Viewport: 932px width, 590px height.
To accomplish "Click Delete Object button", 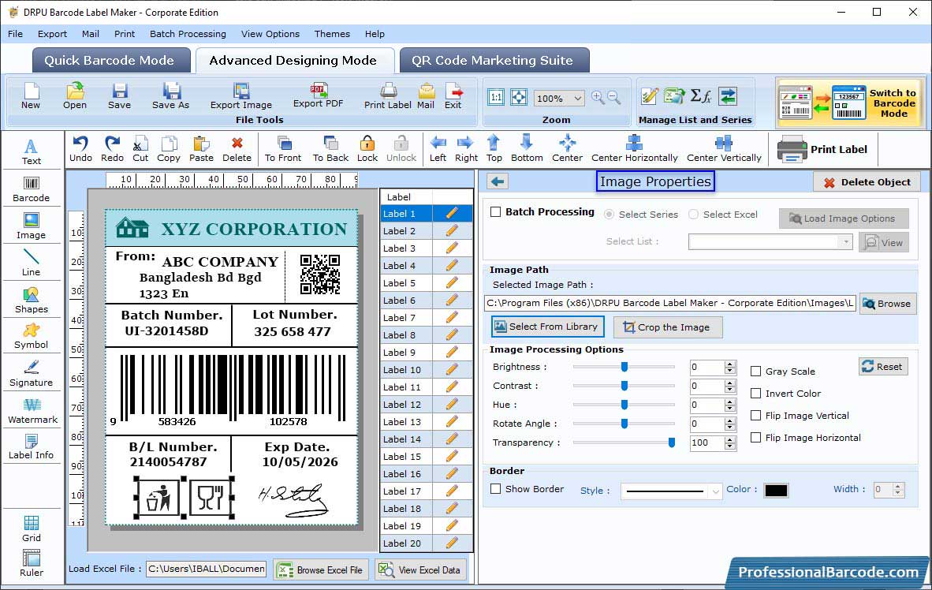I will [x=867, y=182].
